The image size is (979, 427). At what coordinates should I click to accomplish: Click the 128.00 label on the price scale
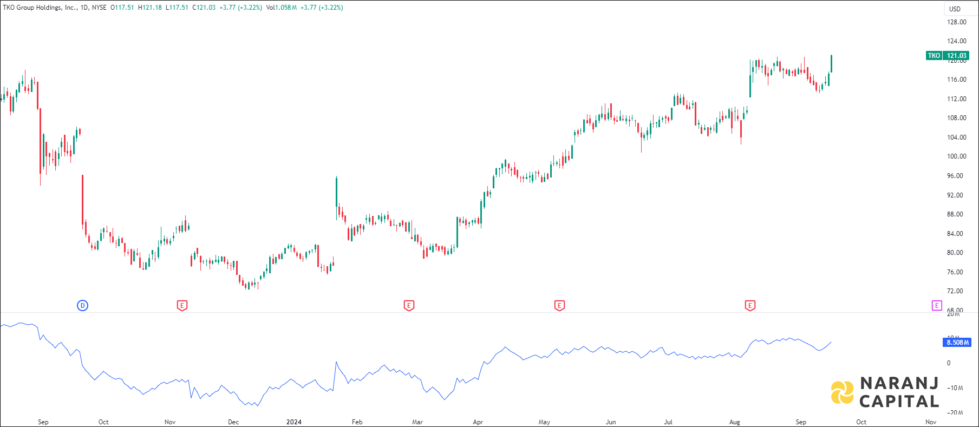coord(956,22)
